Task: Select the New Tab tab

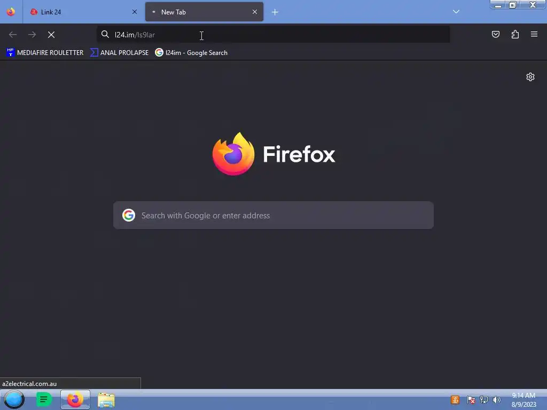Action: point(204,12)
